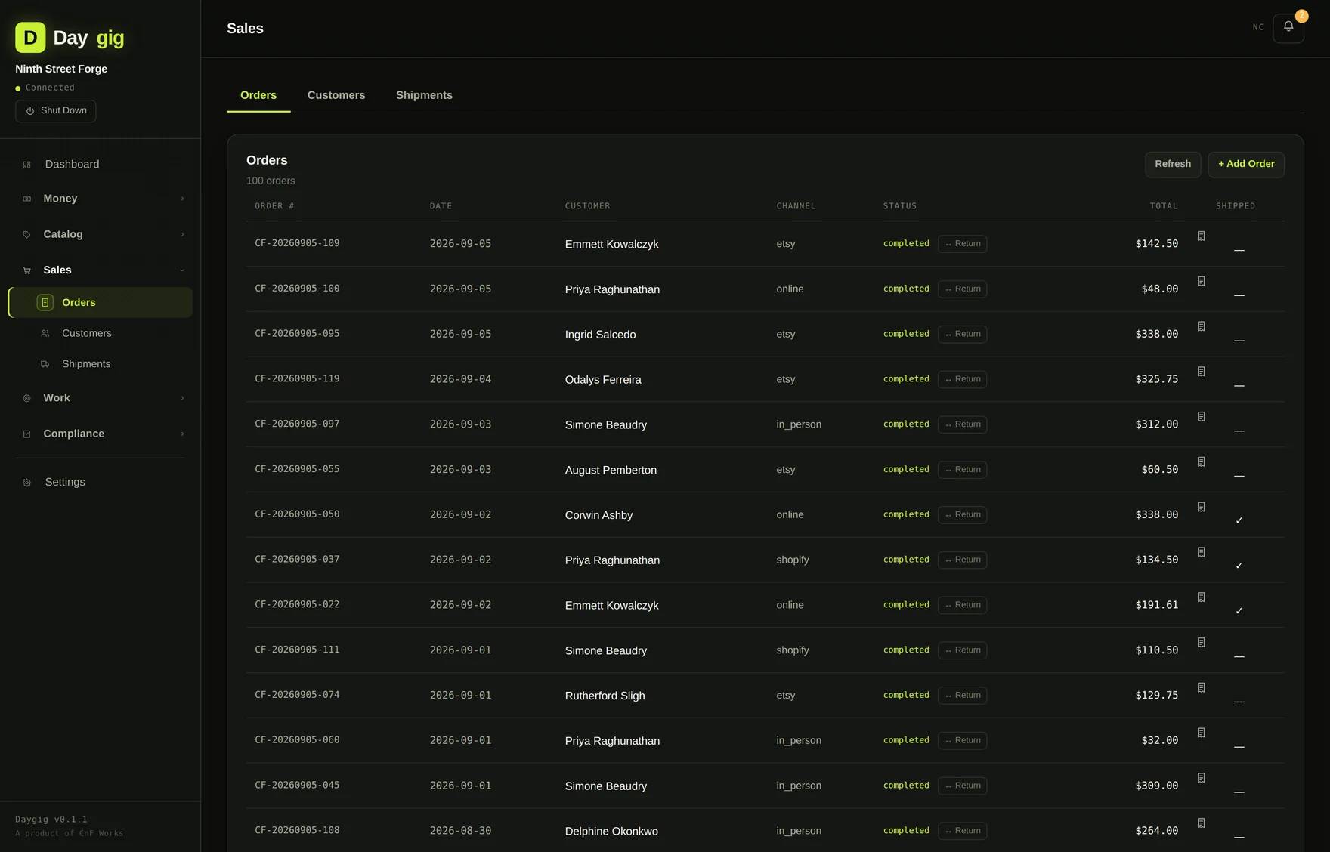Click Return for order CF-20260905-074

click(963, 696)
